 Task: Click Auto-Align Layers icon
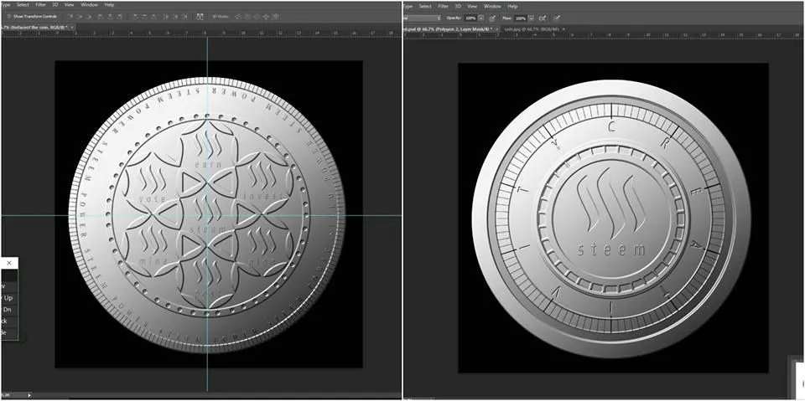[x=200, y=17]
